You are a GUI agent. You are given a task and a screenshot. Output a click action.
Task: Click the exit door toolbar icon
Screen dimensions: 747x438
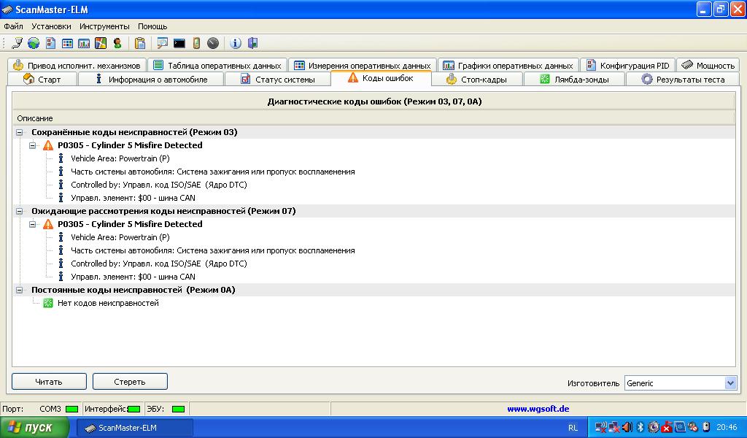click(252, 43)
